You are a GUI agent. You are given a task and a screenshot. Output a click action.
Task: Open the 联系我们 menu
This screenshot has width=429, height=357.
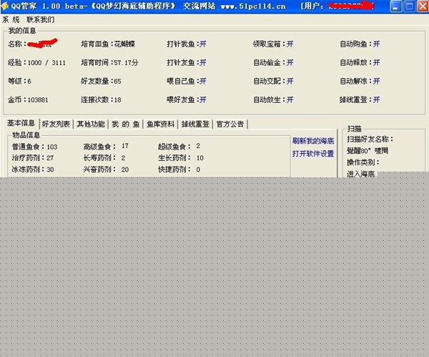click(x=41, y=20)
